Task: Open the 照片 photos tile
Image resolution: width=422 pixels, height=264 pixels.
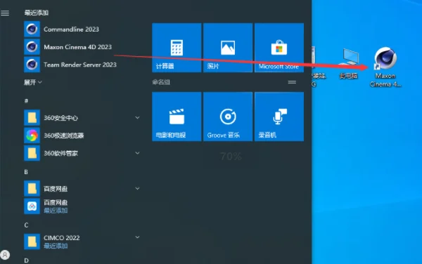Action: (x=228, y=48)
